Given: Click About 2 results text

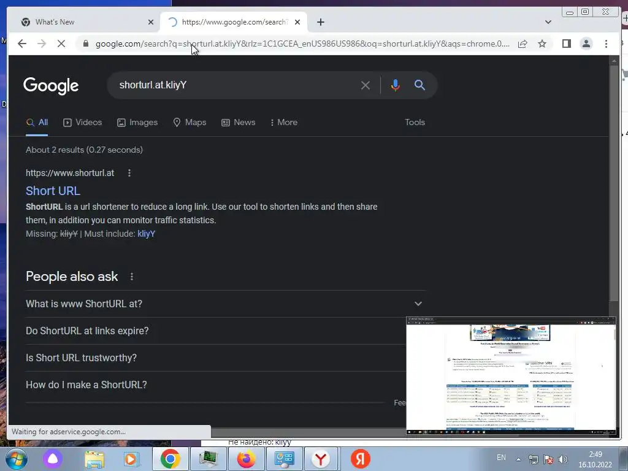Looking at the screenshot, I should tap(84, 150).
